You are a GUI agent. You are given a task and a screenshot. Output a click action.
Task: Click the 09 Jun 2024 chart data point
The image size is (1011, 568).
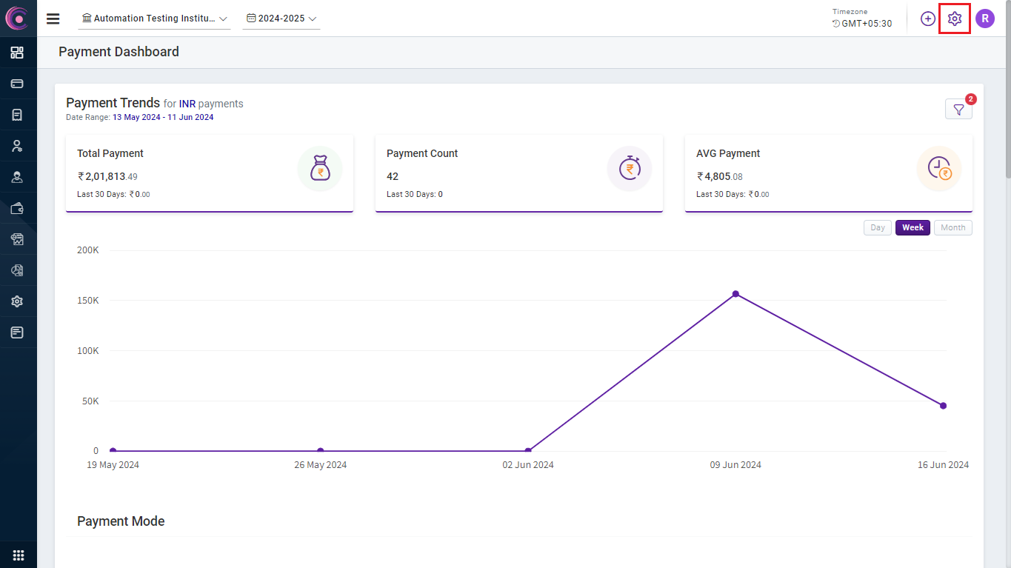point(735,294)
